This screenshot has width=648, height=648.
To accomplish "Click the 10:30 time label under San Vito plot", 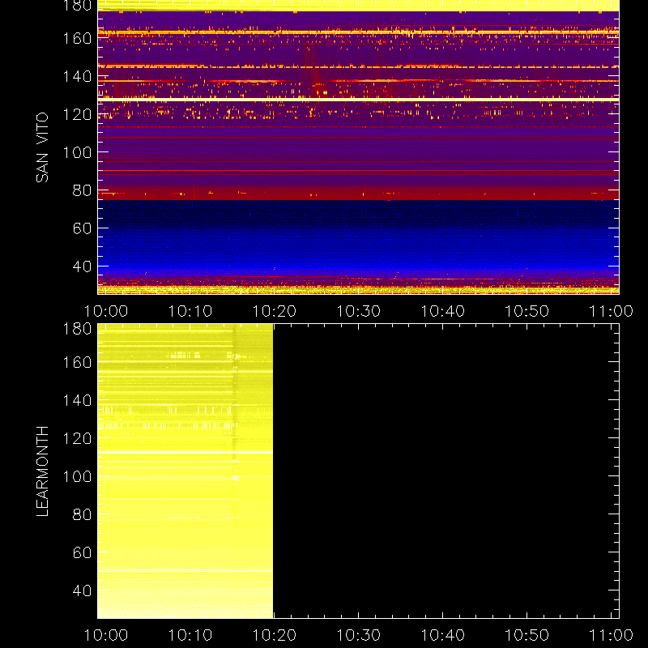I will (x=358, y=311).
